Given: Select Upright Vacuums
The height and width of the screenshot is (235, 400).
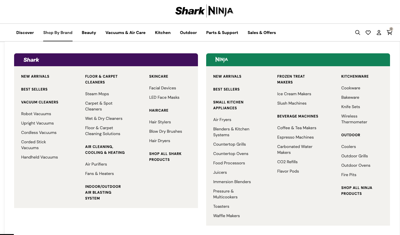Looking at the screenshot, I should tap(37, 123).
